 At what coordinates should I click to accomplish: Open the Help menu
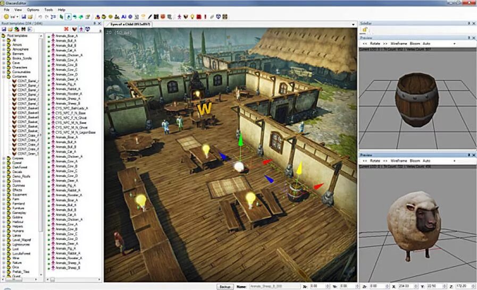62,10
